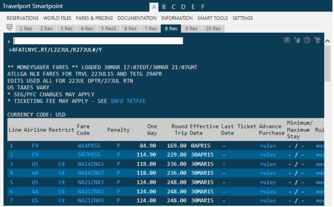The width and height of the screenshot is (334, 207).
Task: Select the 2 Res tab
Action: pos(46,29)
